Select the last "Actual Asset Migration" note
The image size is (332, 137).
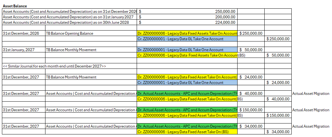310,126
